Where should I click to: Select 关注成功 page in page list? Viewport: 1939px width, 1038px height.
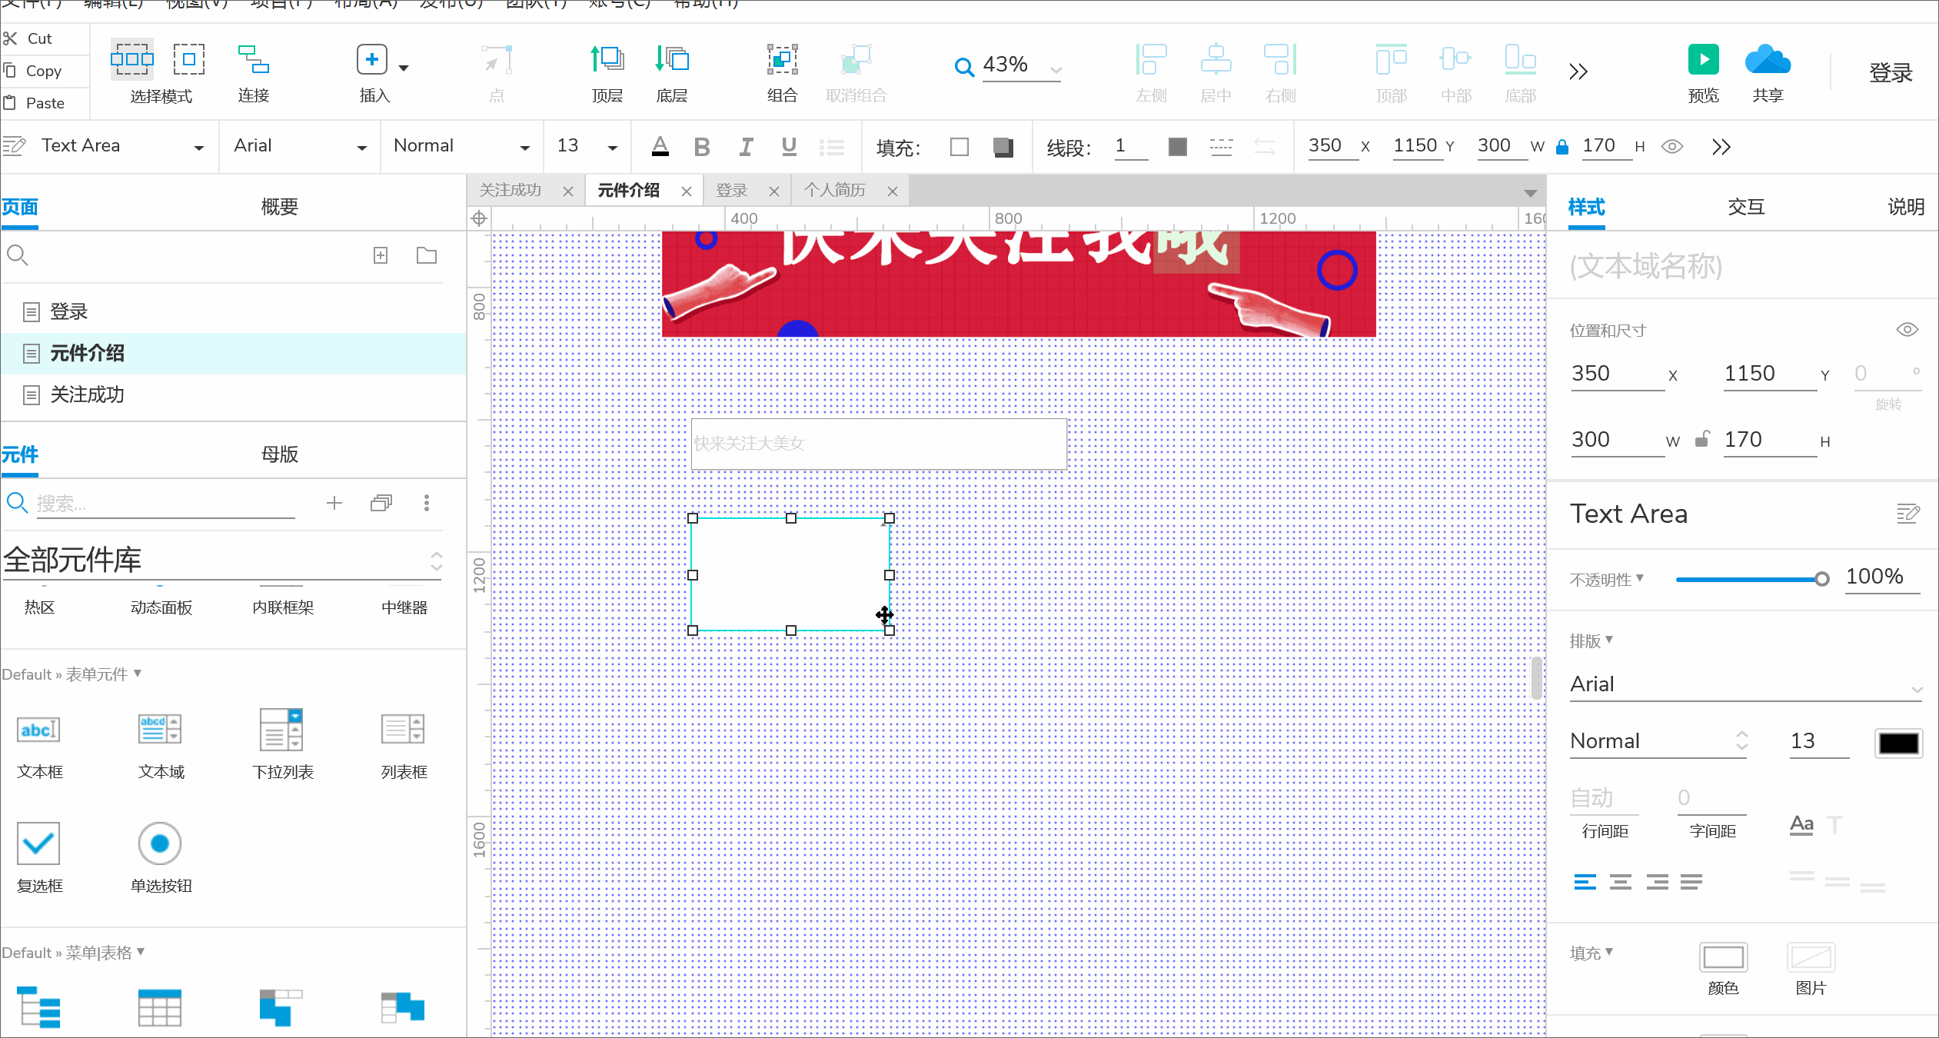coord(87,394)
